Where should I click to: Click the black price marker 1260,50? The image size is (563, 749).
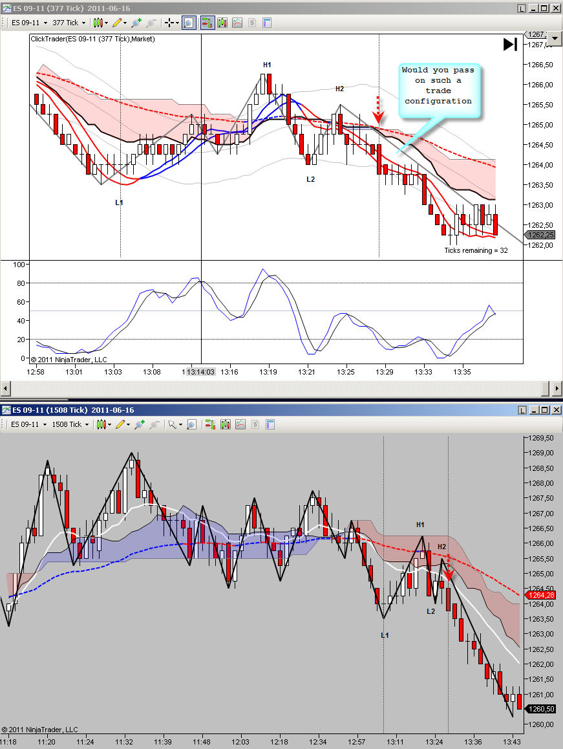(540, 709)
